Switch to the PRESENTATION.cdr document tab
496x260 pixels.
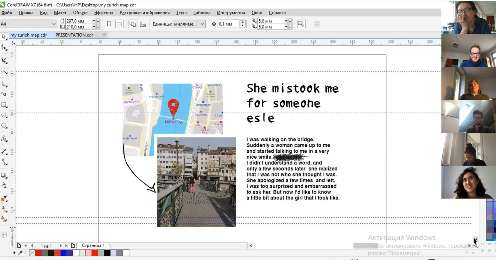coord(74,35)
